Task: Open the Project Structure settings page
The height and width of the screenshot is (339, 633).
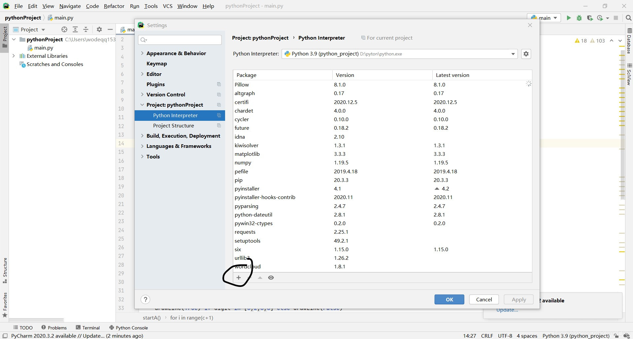Action: pyautogui.click(x=174, y=125)
